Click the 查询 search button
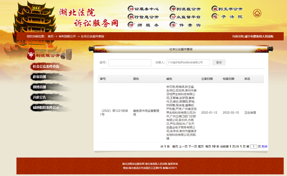This screenshot has width=287, height=176. coord(219,63)
